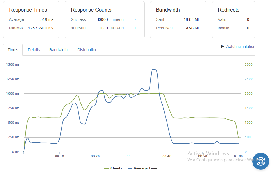
Task: Click the 00:30 time axis marker
Action: coord(131,156)
